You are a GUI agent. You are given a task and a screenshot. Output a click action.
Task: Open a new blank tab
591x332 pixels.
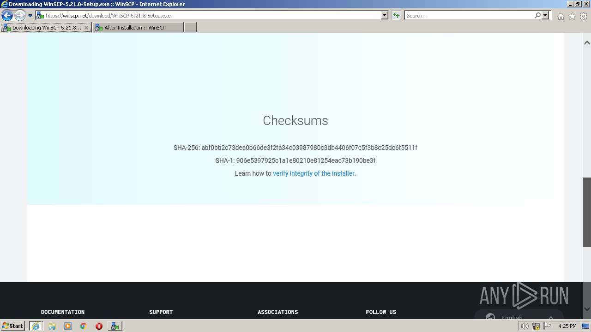pyautogui.click(x=190, y=28)
